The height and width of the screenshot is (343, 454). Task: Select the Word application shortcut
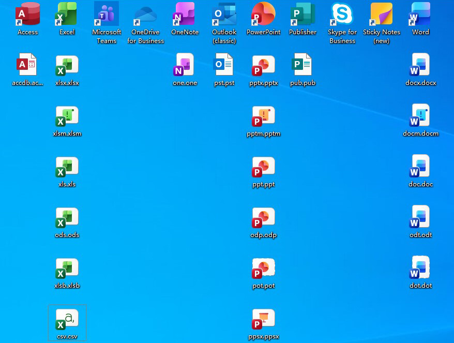pos(420,14)
